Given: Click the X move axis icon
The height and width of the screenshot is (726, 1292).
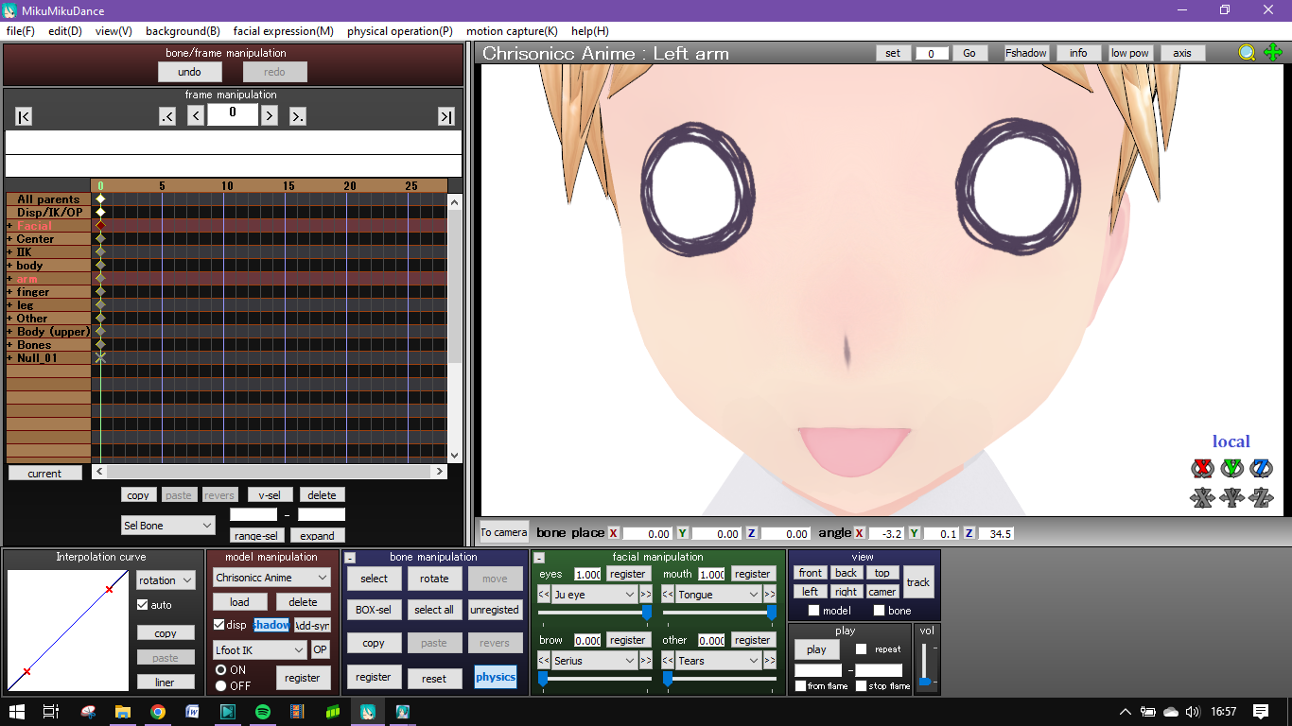Looking at the screenshot, I should (1202, 498).
